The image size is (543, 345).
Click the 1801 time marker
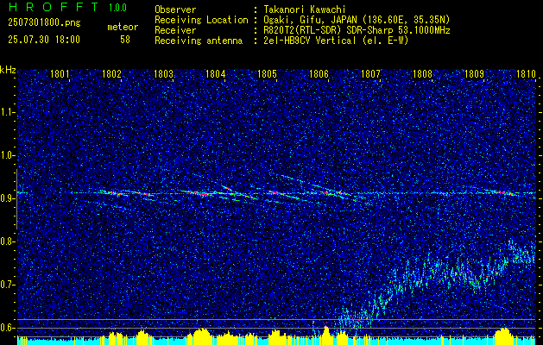coord(60,74)
